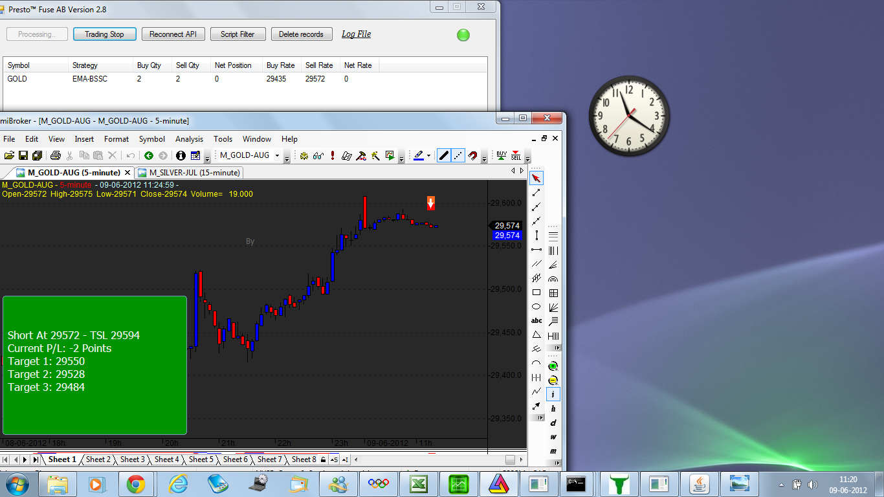
Task: Click the Delete records button
Action: (301, 34)
